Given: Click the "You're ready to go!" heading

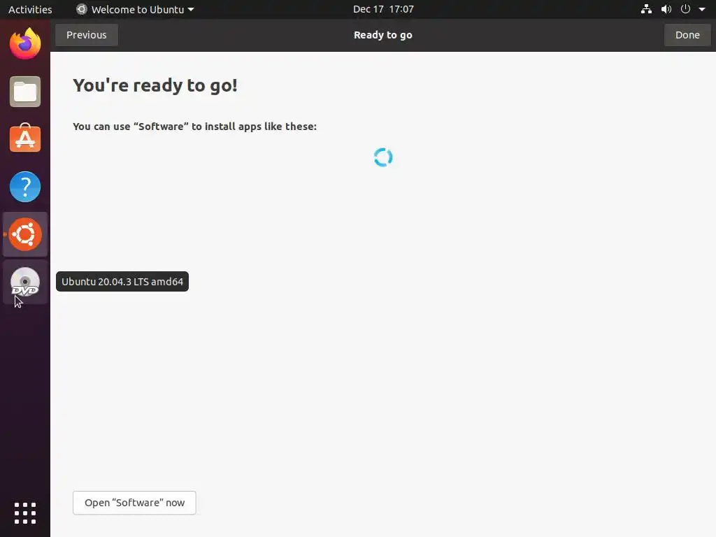Looking at the screenshot, I should [x=155, y=85].
